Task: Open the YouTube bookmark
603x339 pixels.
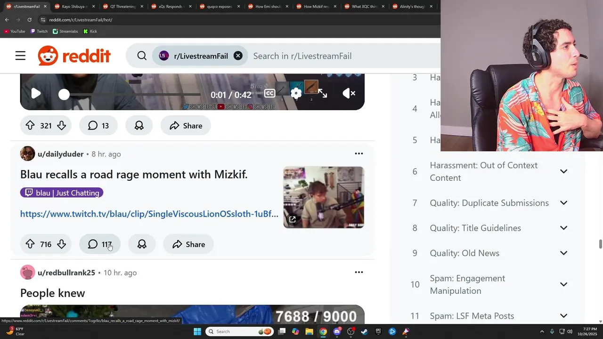Action: coord(15,31)
